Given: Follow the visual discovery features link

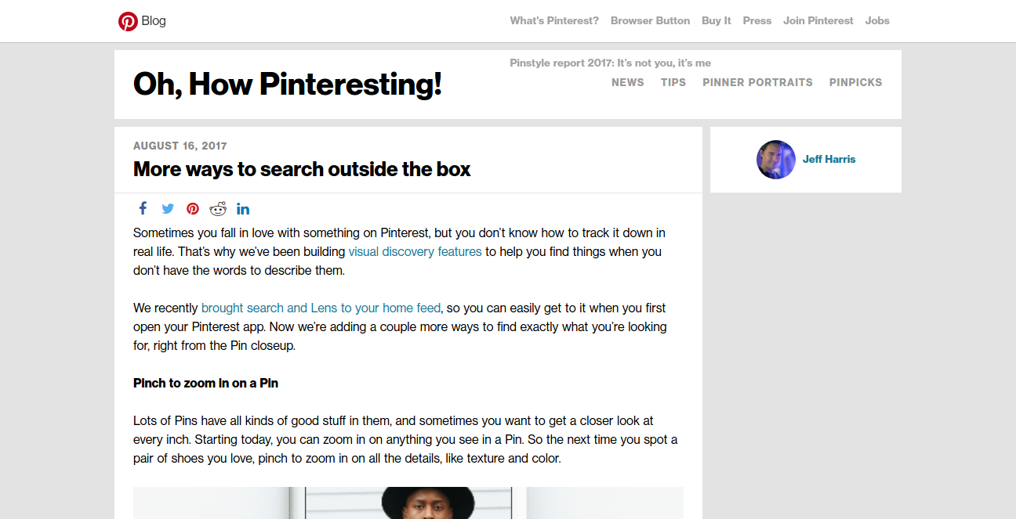Looking at the screenshot, I should coord(415,252).
